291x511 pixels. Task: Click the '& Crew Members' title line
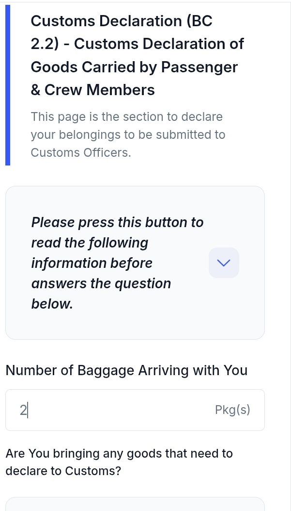click(92, 90)
